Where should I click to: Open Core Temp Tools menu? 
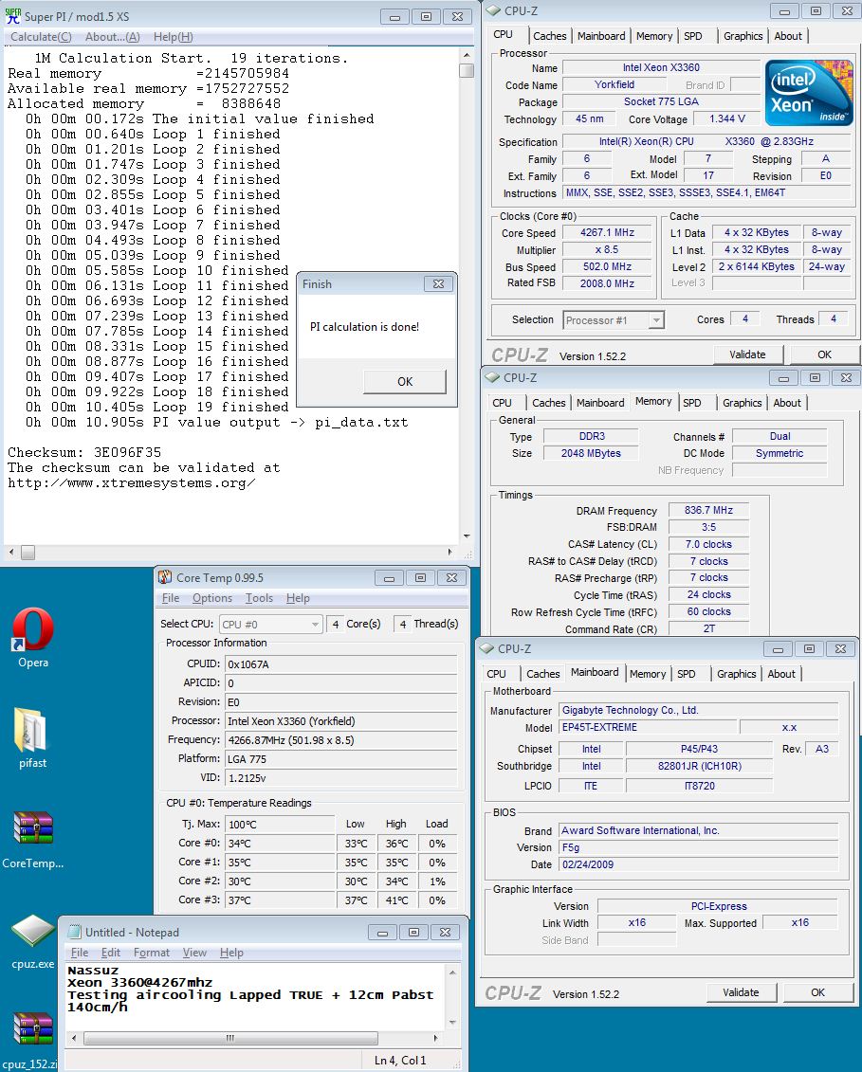pos(259,597)
